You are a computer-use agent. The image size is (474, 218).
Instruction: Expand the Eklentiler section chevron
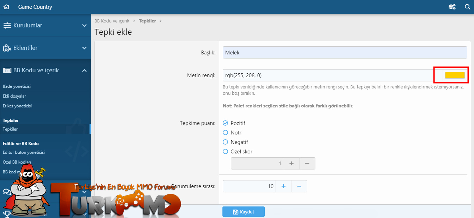pyautogui.click(x=84, y=48)
